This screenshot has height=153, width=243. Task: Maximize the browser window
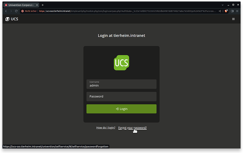pos(233,5)
